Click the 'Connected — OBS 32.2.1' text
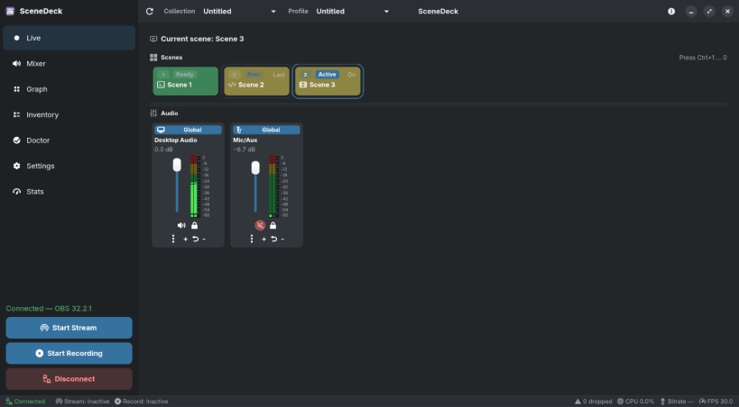This screenshot has width=739, height=407. (x=49, y=309)
